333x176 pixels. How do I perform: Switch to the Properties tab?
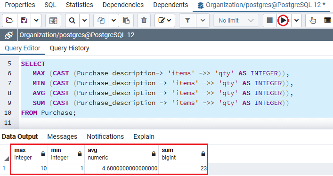[20, 5]
